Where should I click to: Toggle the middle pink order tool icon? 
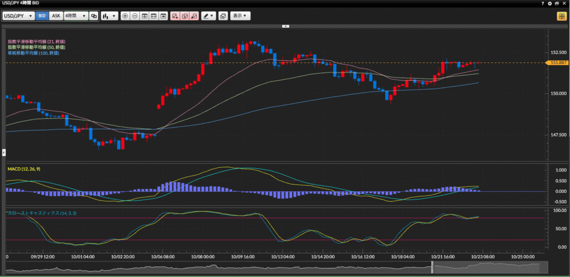pos(185,16)
